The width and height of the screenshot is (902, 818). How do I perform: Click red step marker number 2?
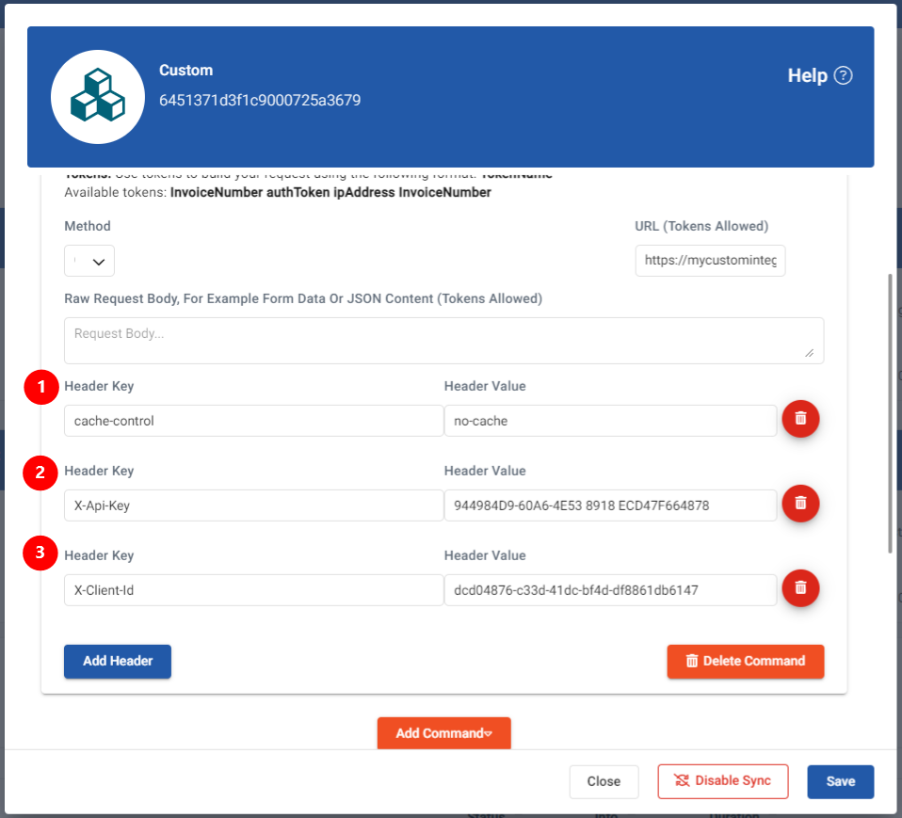click(x=40, y=473)
